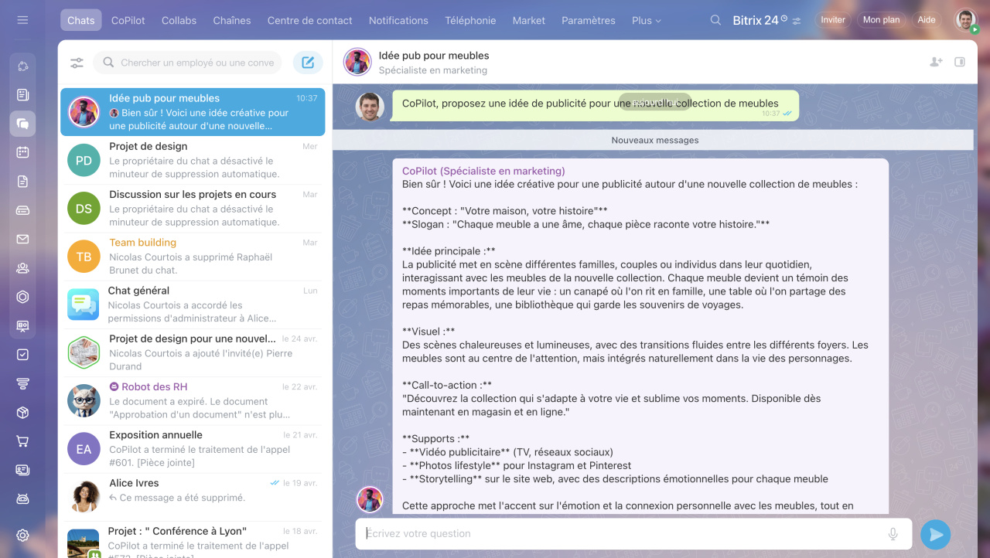Switch to the Chaînes tab
990x558 pixels.
pyautogui.click(x=232, y=20)
